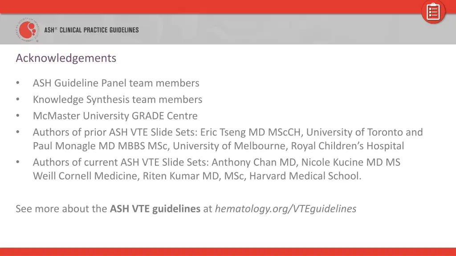Click the Acknowledgements slide title

(66, 58)
